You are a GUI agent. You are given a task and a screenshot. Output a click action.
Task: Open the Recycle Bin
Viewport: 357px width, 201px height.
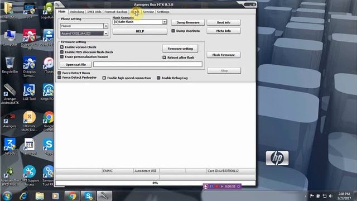pyautogui.click(x=10, y=65)
